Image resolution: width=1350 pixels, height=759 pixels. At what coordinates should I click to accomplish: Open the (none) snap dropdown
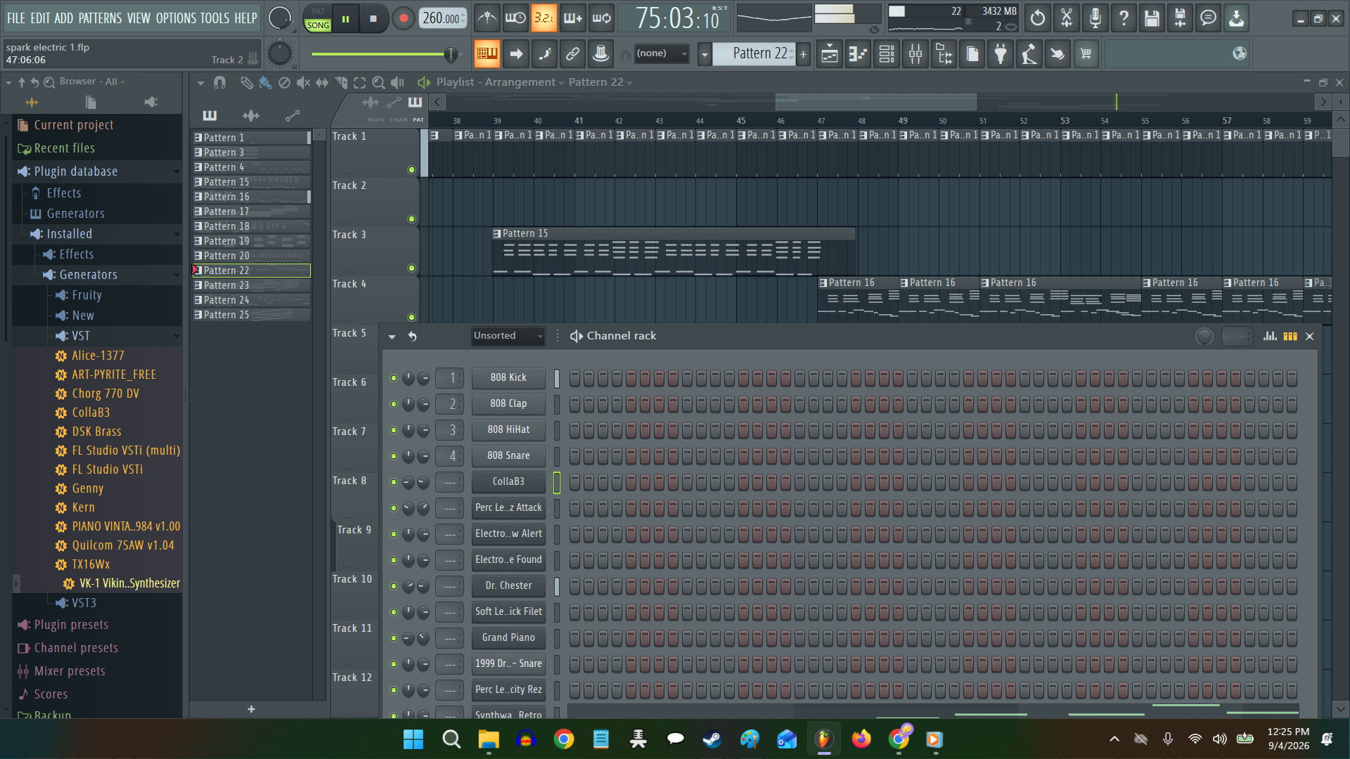661,53
